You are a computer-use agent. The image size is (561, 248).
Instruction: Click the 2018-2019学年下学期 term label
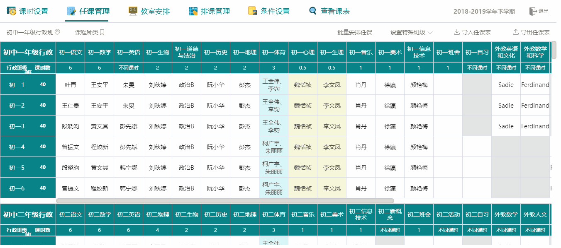click(485, 12)
